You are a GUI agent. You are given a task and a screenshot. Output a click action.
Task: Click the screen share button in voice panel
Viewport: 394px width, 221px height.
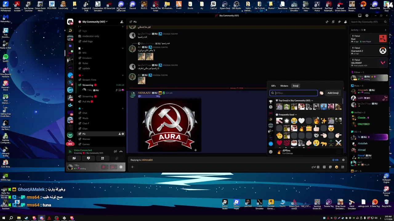(x=88, y=158)
